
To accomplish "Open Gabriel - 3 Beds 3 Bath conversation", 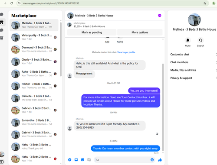I will (x=34, y=134).
